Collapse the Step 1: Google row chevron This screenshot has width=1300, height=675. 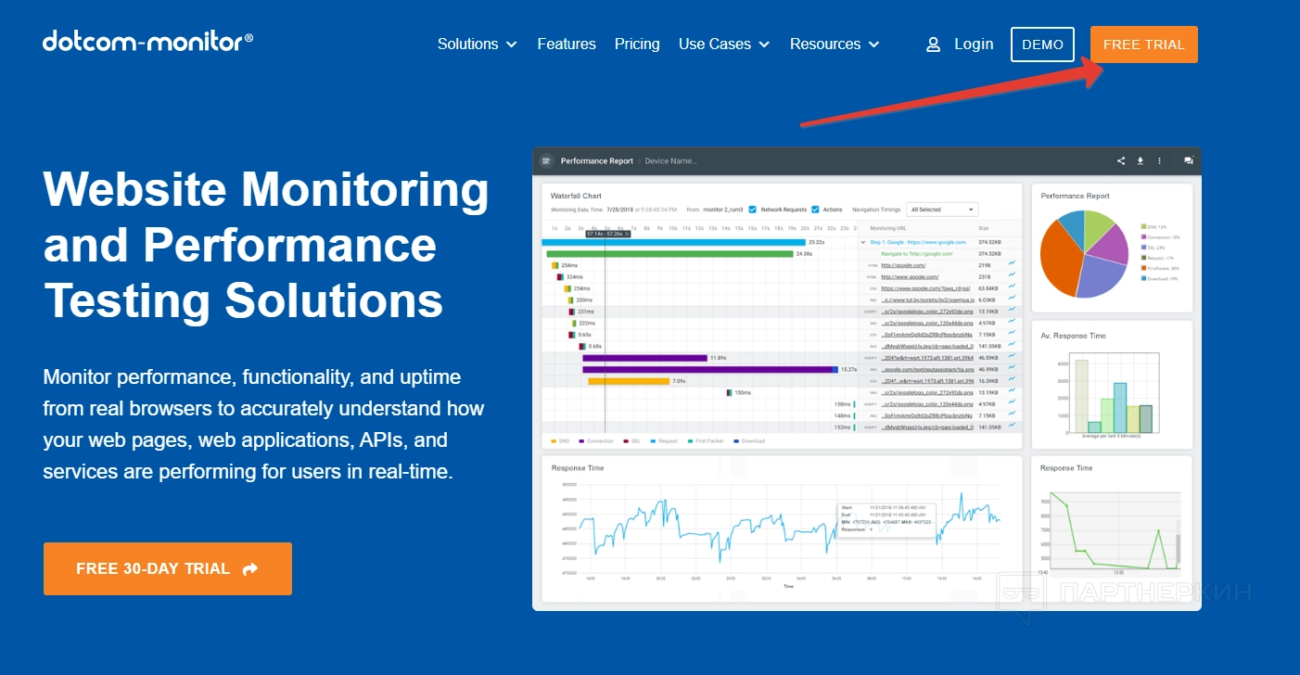click(863, 242)
